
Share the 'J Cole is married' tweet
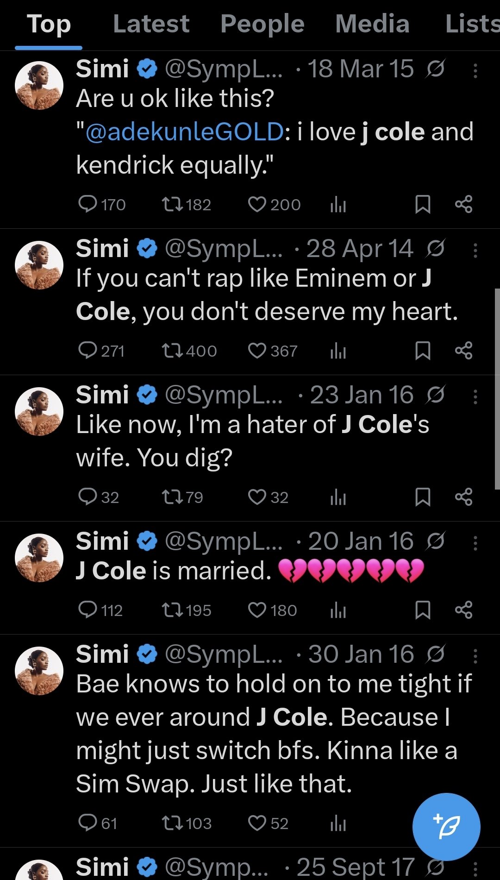[463, 610]
